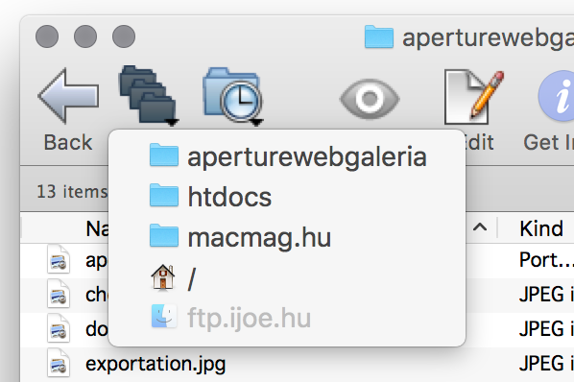Click the exportation.jpg file icon
This screenshot has height=382, width=574.
pyautogui.click(x=59, y=363)
